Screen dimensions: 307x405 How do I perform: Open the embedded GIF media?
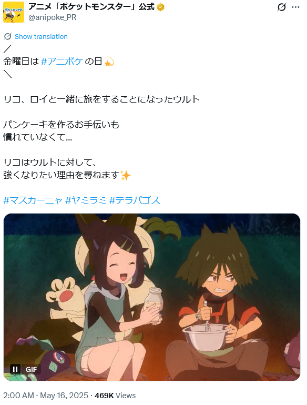(x=152, y=297)
